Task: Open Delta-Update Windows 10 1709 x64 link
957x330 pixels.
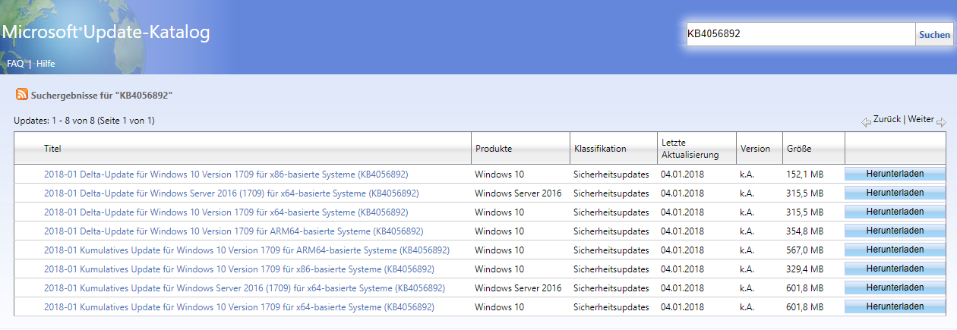Action: [x=226, y=212]
